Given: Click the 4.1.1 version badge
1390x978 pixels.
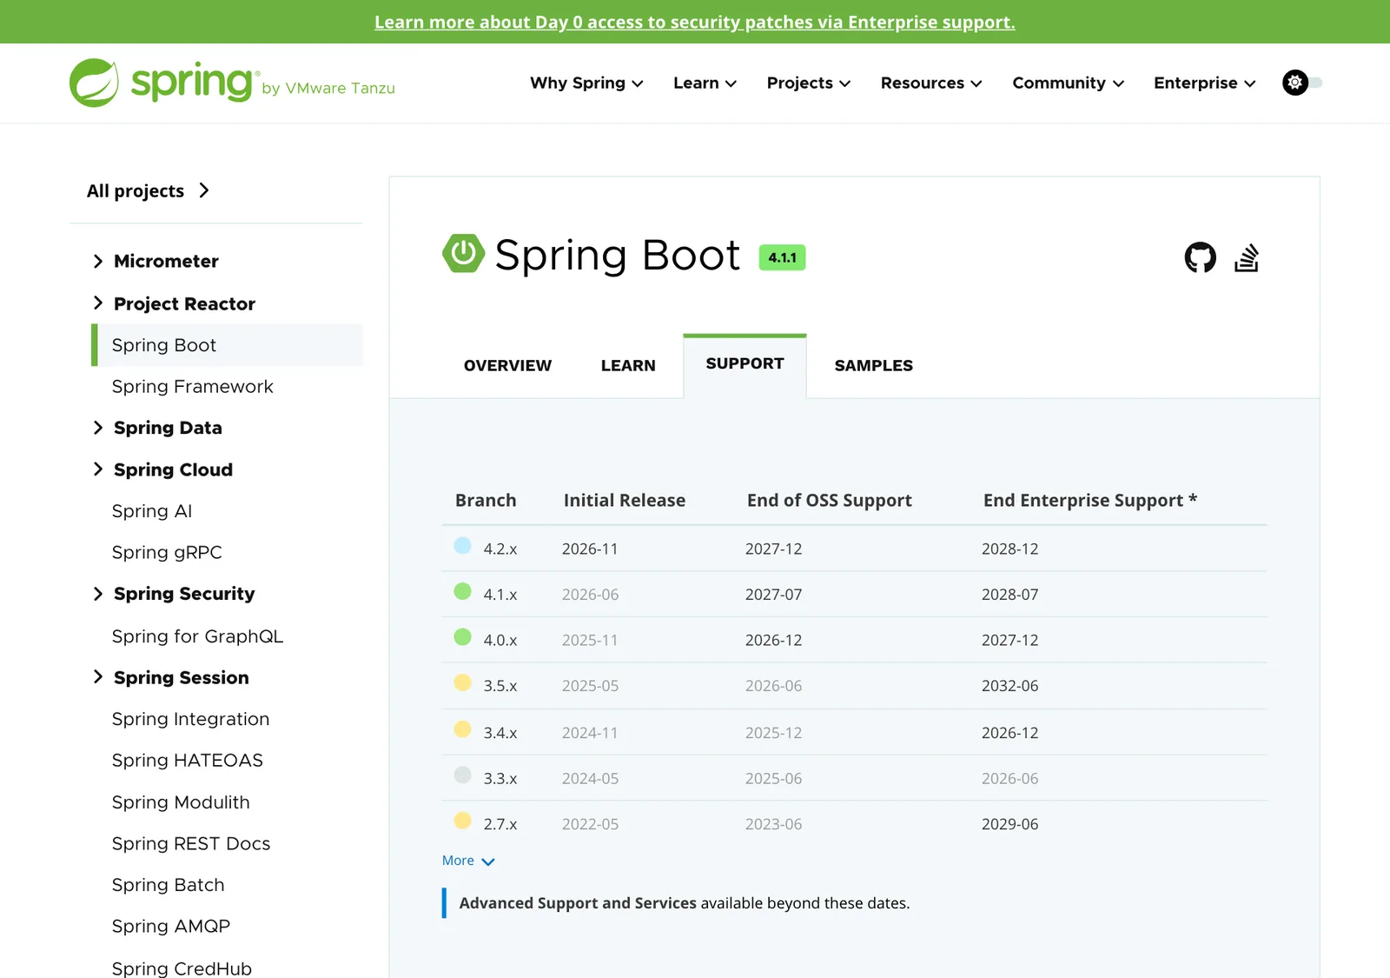Looking at the screenshot, I should pos(782,257).
